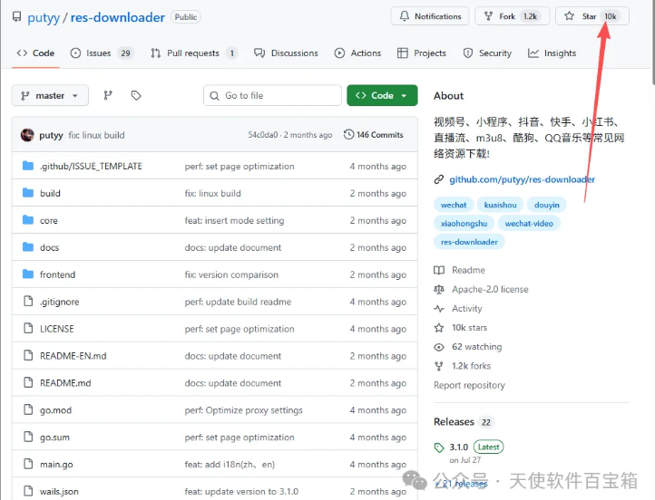Click the file icon for go.mod
655x500 pixels.
pos(28,409)
